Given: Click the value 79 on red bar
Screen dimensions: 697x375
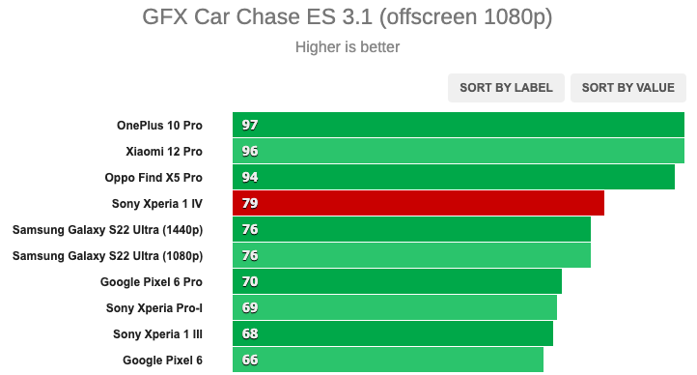Looking at the screenshot, I should pyautogui.click(x=250, y=203).
